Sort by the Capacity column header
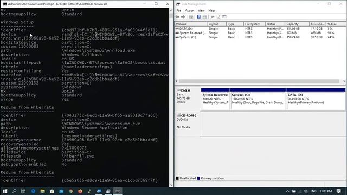Screen dimensions: 347x195 click(x=297, y=24)
